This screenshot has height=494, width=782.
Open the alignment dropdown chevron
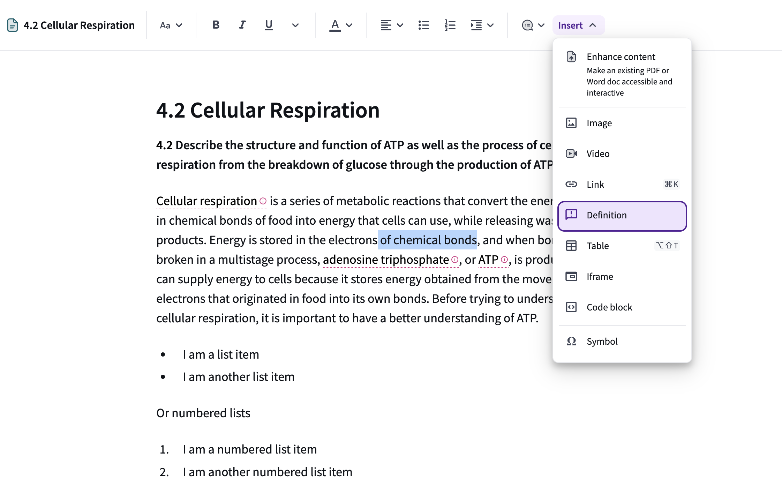pyautogui.click(x=400, y=25)
